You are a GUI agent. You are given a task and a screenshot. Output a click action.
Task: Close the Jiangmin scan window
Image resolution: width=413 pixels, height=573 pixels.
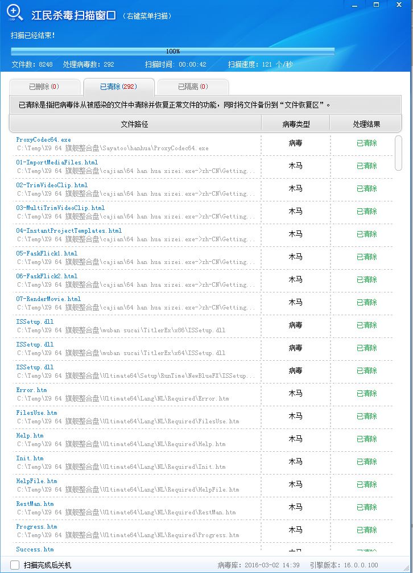(x=399, y=5)
